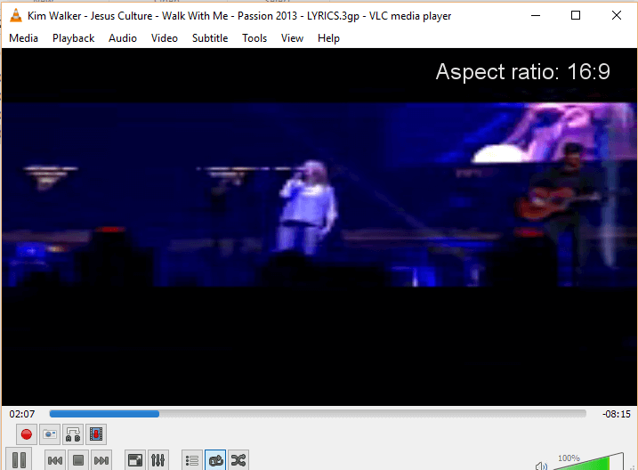This screenshot has width=638, height=470.
Task: Open the View menu
Action: pos(292,38)
